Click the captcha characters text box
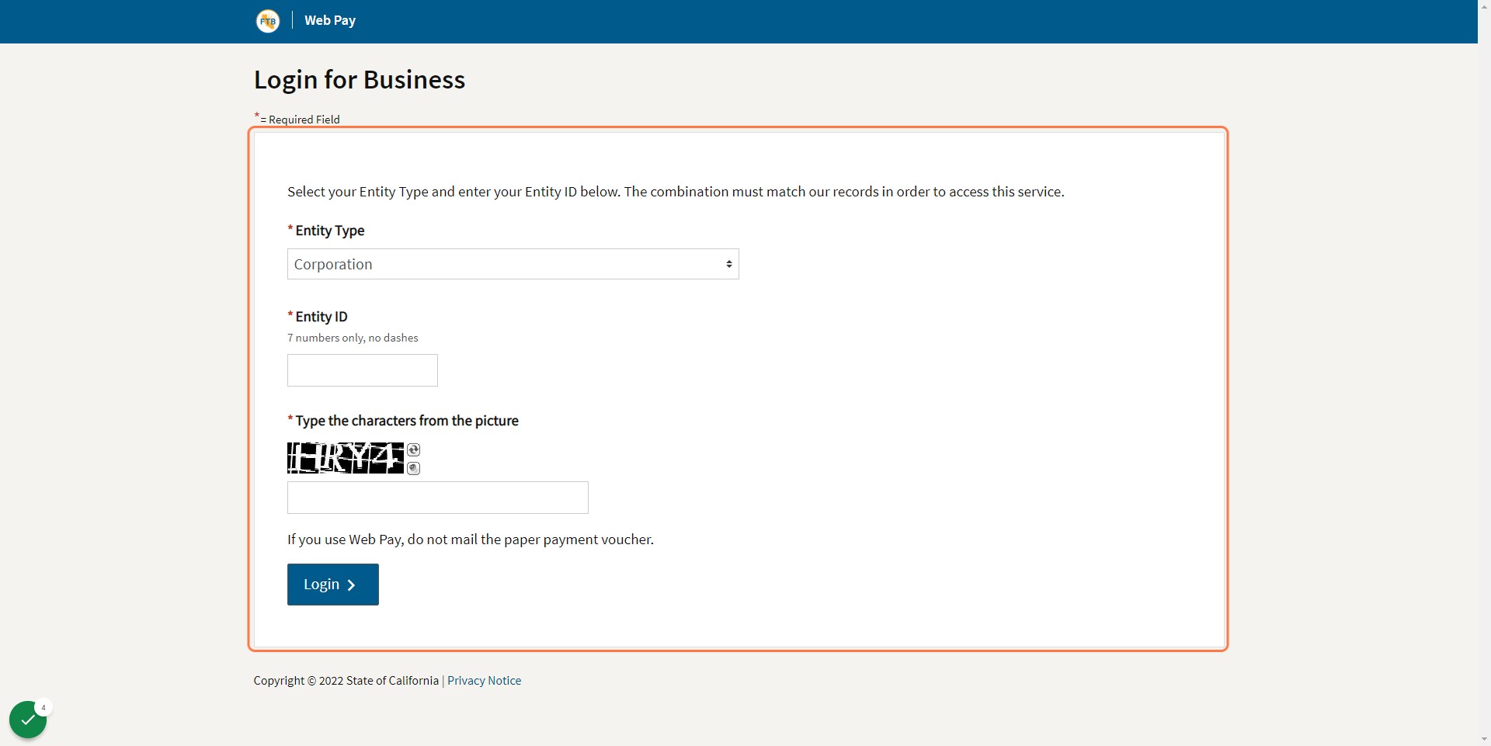This screenshot has width=1491, height=746. pyautogui.click(x=437, y=498)
